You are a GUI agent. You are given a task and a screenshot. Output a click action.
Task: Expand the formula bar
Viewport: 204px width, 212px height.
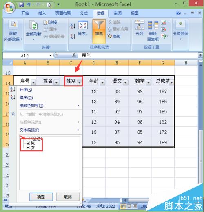pyautogui.click(x=200, y=55)
